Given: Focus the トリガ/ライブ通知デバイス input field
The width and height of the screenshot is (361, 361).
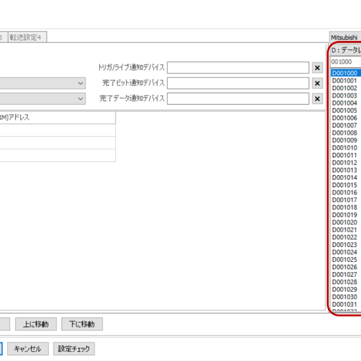Looking at the screenshot, I should pos(238,67).
